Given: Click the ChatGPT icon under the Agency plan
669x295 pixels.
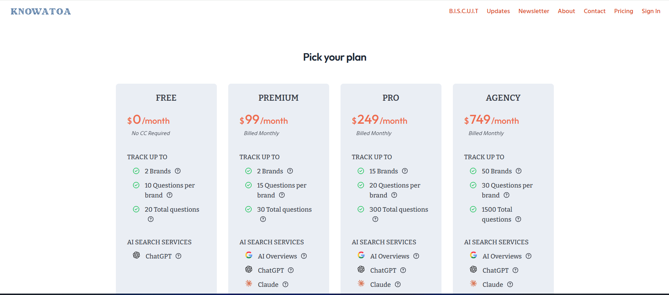Looking at the screenshot, I should pos(473,269).
